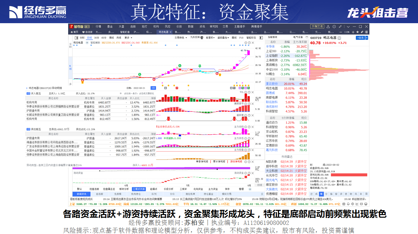Open help for the 流动资金 indicator
This screenshot has height=234, width=418.
click(x=249, y=173)
